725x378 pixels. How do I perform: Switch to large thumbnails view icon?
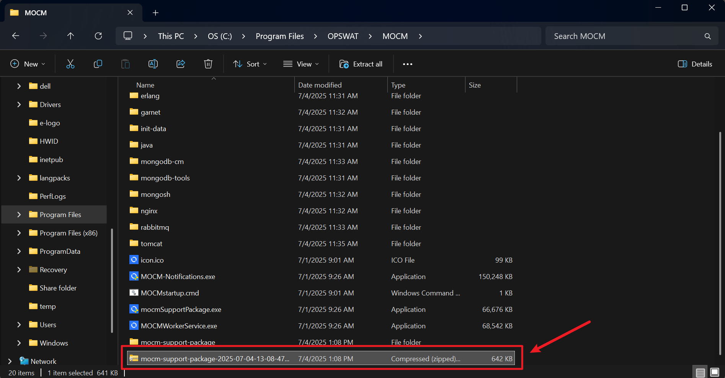(x=714, y=372)
